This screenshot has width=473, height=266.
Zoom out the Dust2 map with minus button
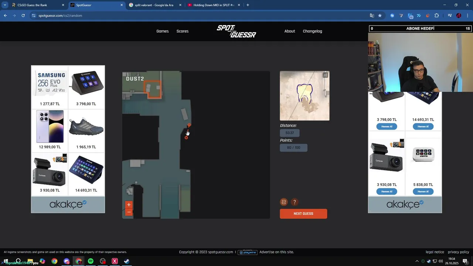pos(129,212)
